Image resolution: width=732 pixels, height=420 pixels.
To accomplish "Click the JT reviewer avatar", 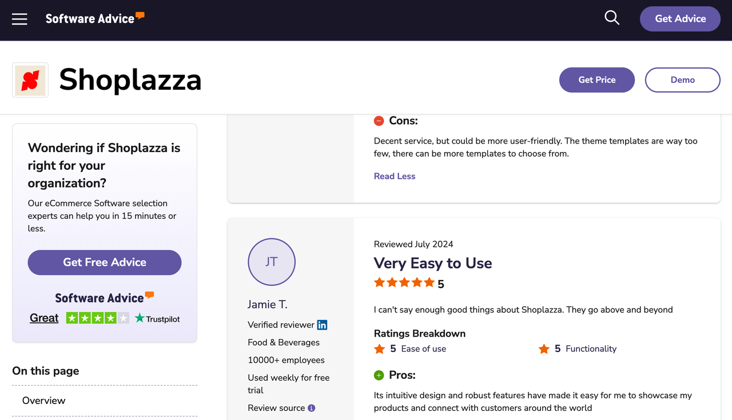I will 272,262.
